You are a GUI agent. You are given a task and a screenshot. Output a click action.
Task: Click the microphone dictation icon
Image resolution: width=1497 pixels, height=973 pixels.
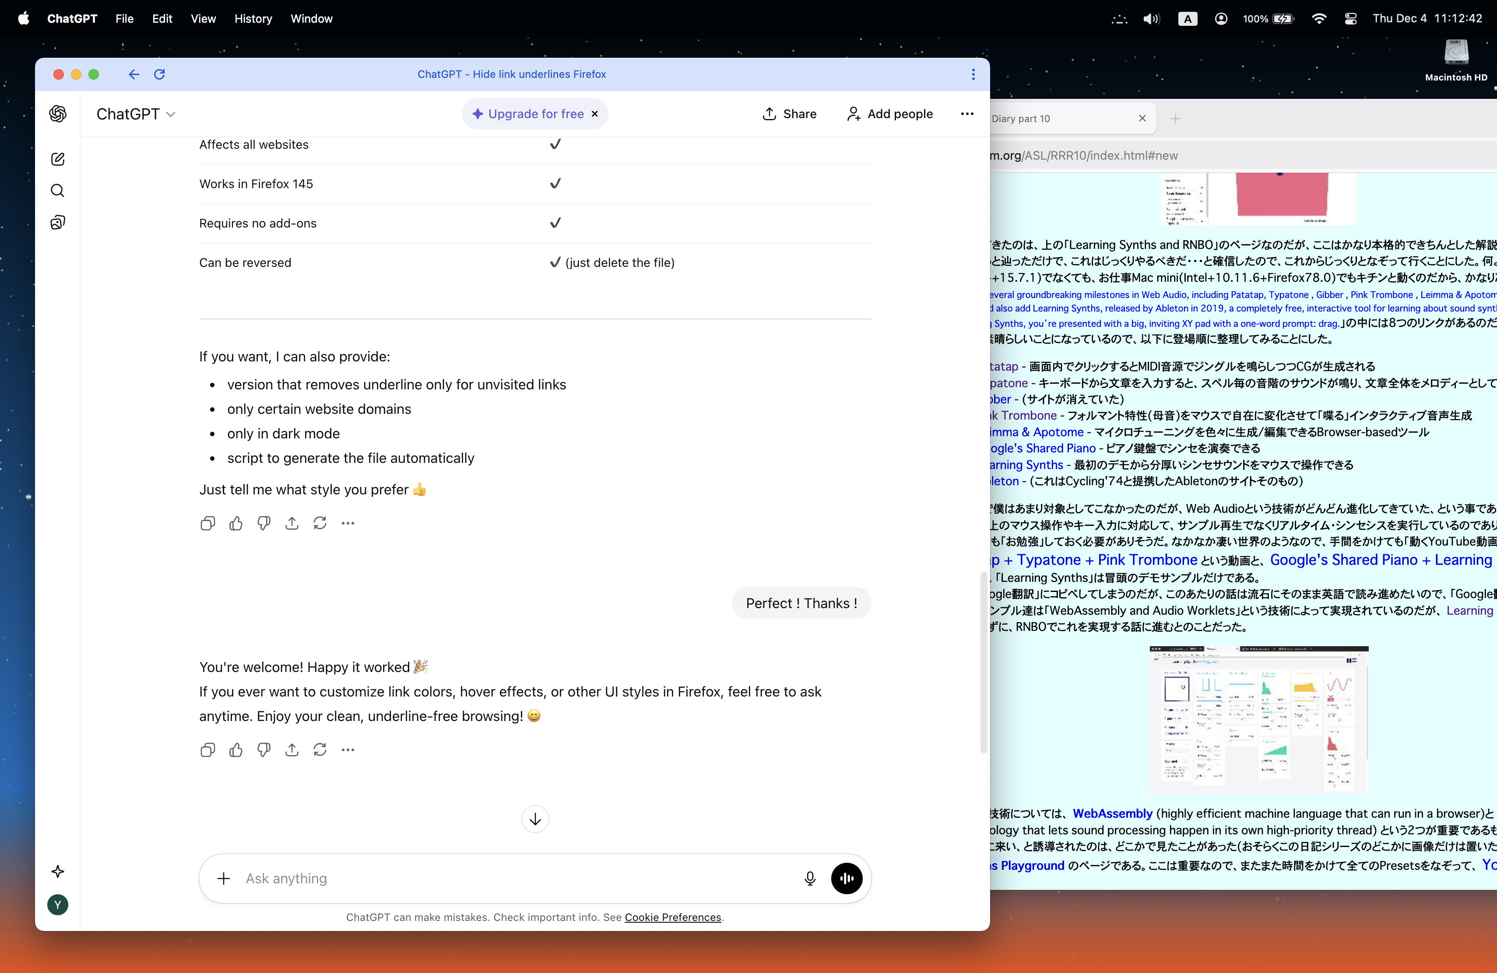(809, 878)
